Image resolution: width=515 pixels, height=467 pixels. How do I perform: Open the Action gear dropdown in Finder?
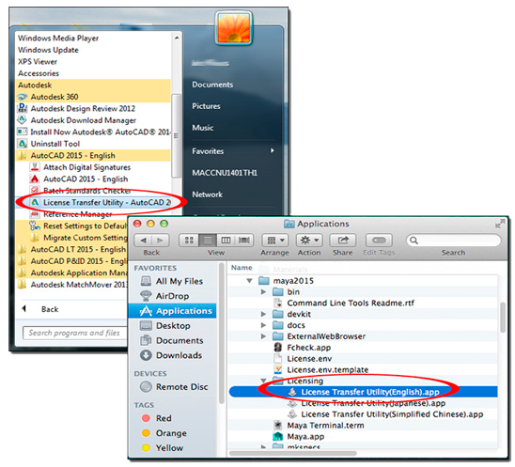(x=309, y=241)
